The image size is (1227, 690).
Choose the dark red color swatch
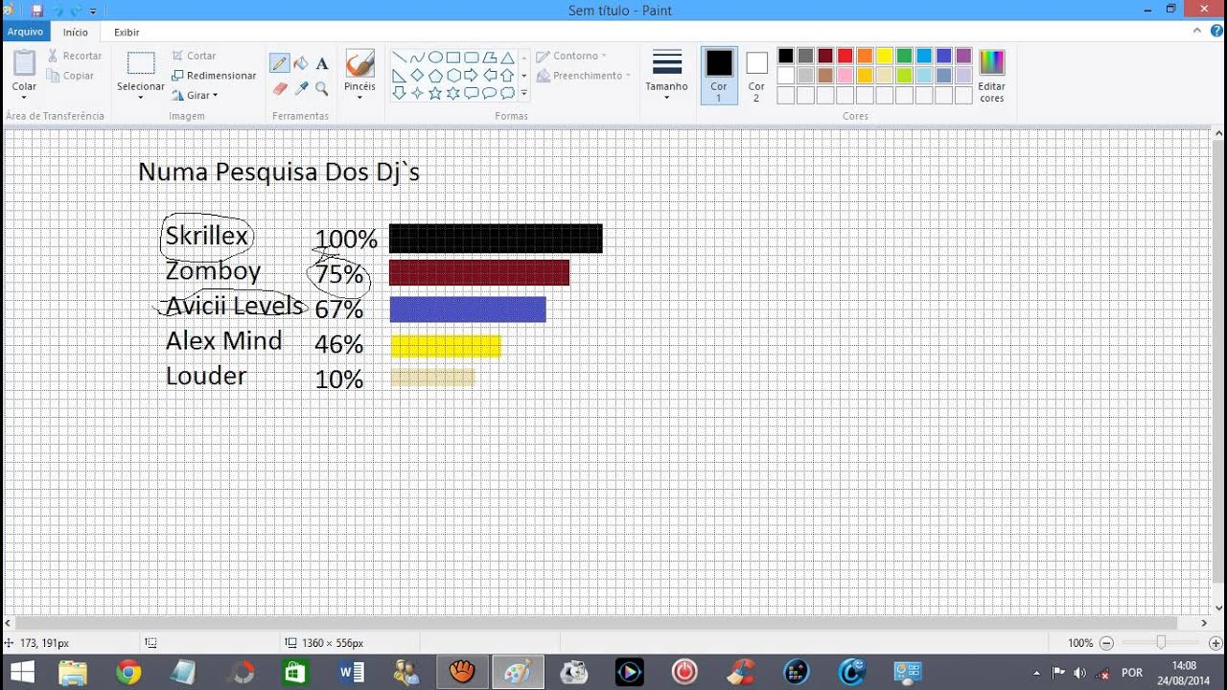pos(825,56)
